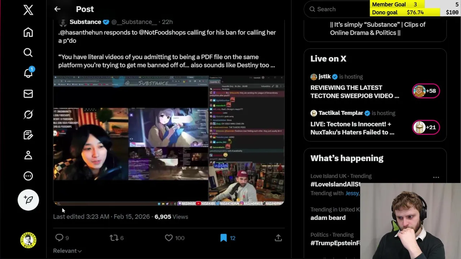This screenshot has height=259, width=461.
Task: Click the Substance bio text in sidebar card
Action: pos(377,28)
